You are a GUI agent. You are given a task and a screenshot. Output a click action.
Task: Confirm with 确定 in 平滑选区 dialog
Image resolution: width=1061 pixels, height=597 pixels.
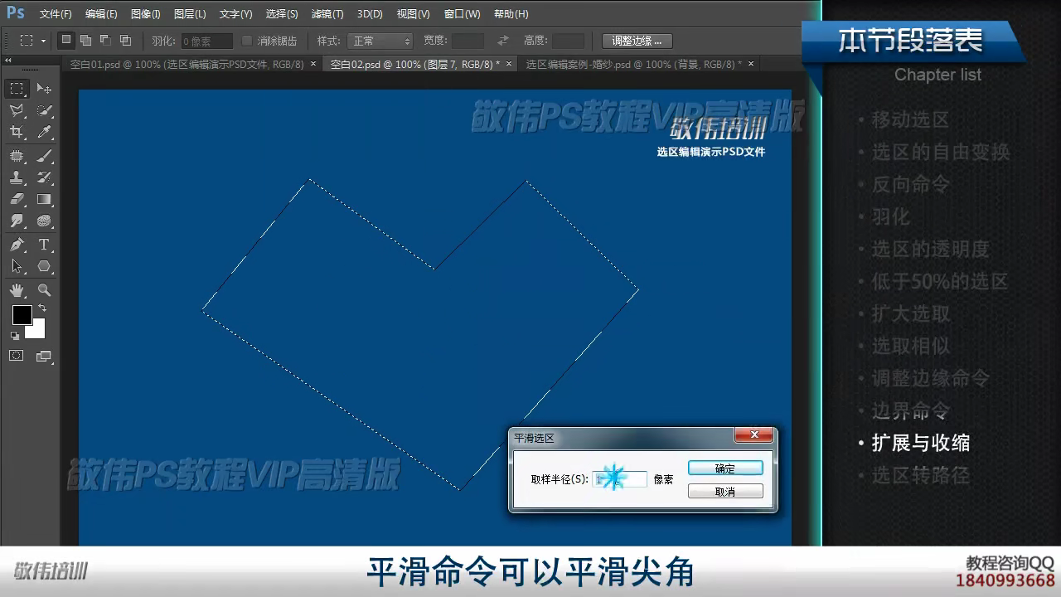[725, 468]
